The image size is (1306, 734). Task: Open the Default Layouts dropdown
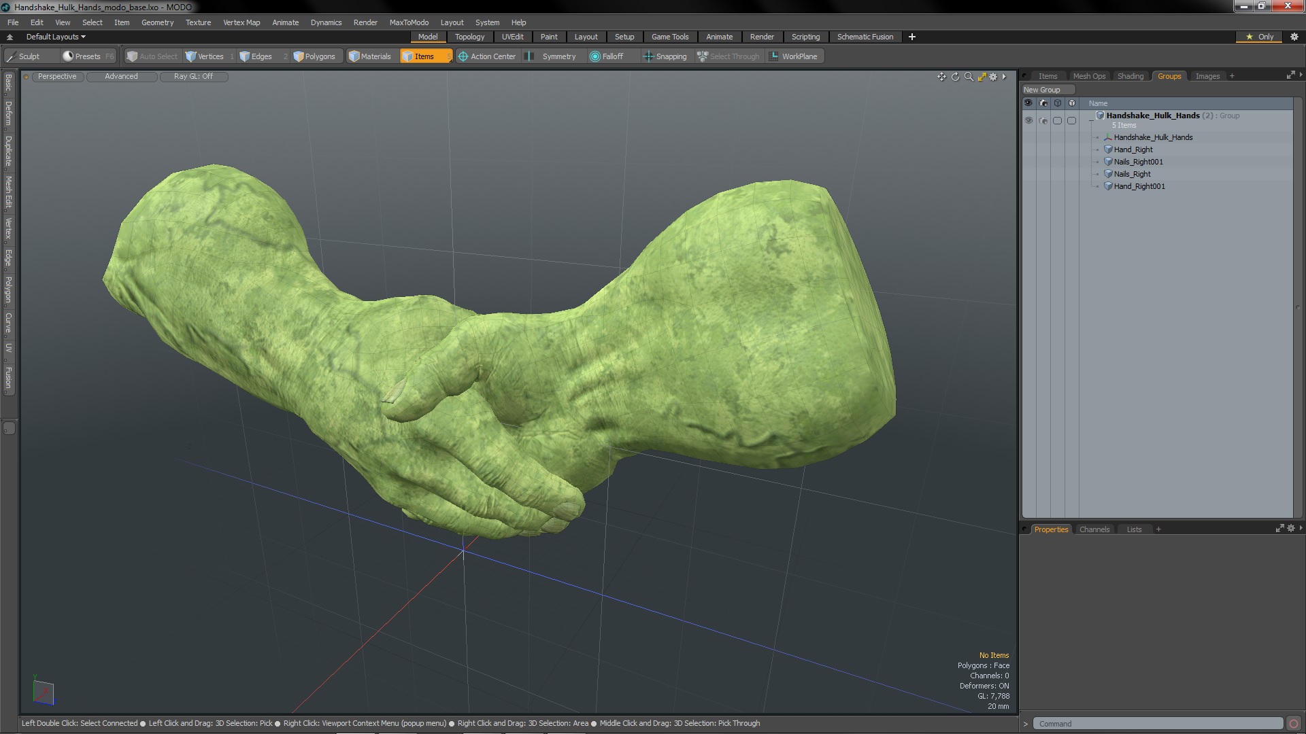pyautogui.click(x=56, y=37)
